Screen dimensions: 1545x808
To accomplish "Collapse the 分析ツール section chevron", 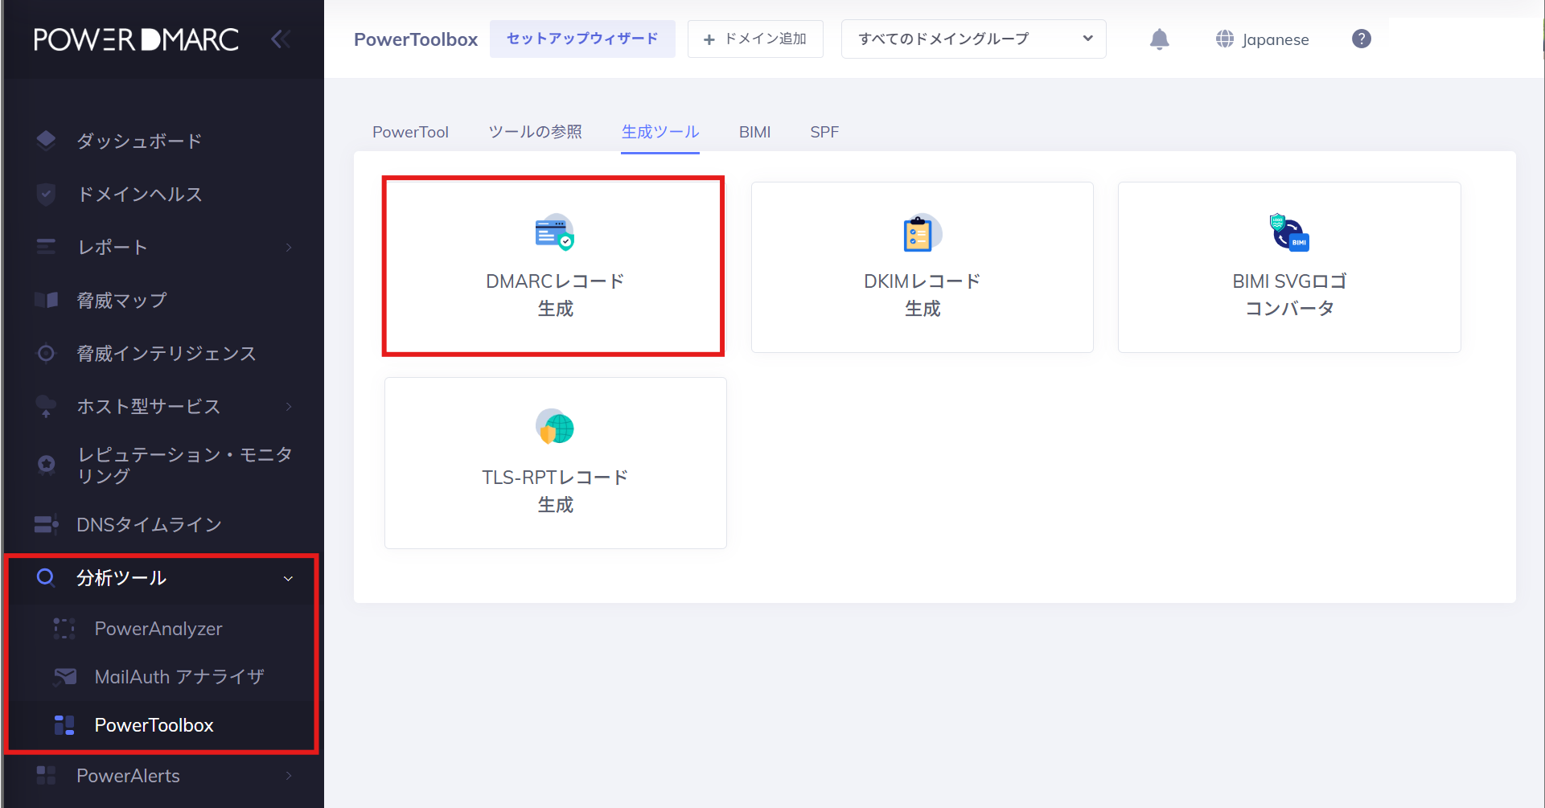I will pos(288,579).
